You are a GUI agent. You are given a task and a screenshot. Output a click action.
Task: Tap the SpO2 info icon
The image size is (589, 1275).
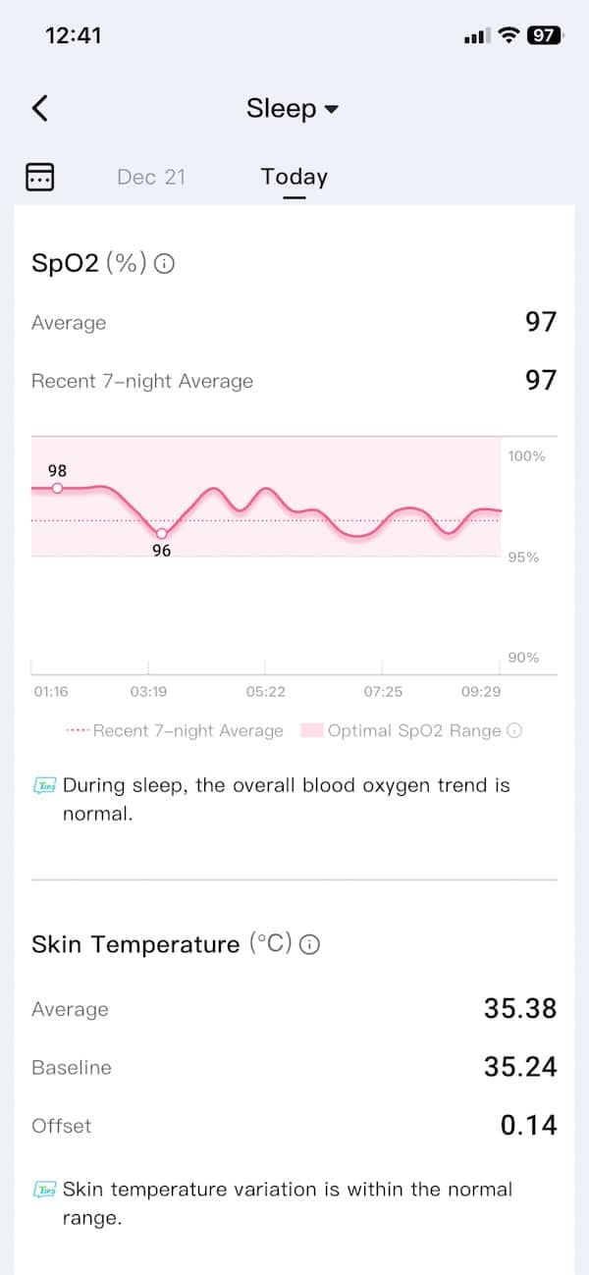coord(165,264)
